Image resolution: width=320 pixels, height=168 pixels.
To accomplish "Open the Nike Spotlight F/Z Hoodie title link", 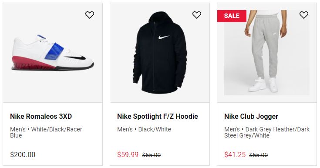I will (158, 116).
